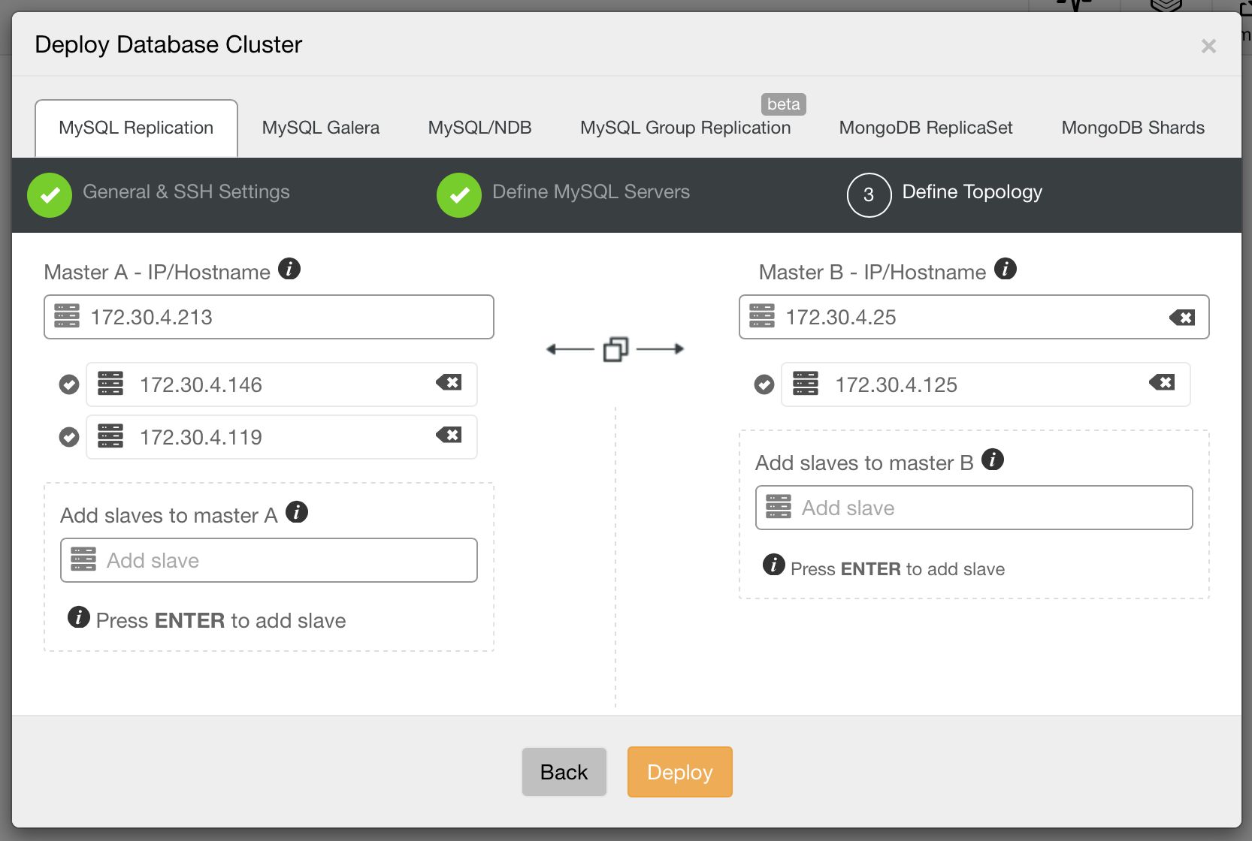Image resolution: width=1252 pixels, height=841 pixels.
Task: Show info for Add slaves to master A
Action: [297, 512]
